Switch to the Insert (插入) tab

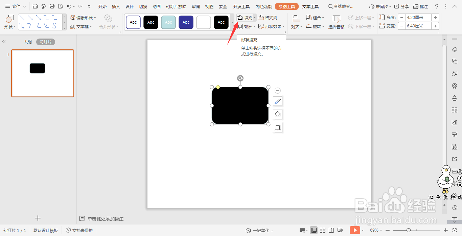coord(116,6)
